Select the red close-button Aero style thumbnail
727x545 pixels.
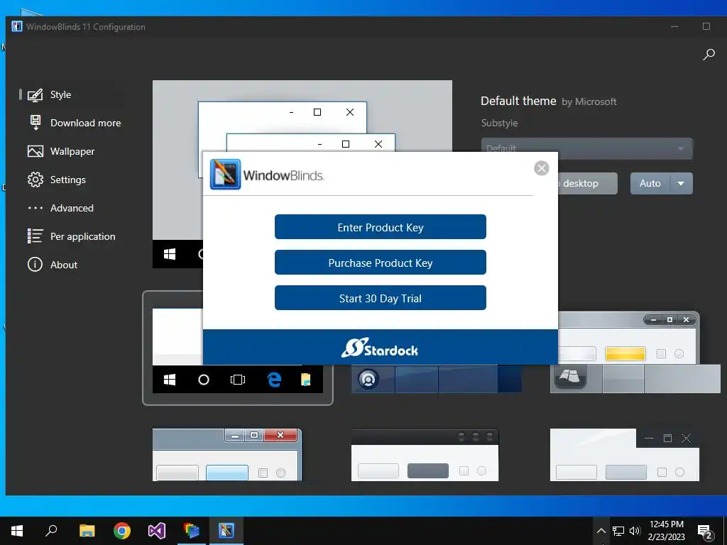click(226, 455)
